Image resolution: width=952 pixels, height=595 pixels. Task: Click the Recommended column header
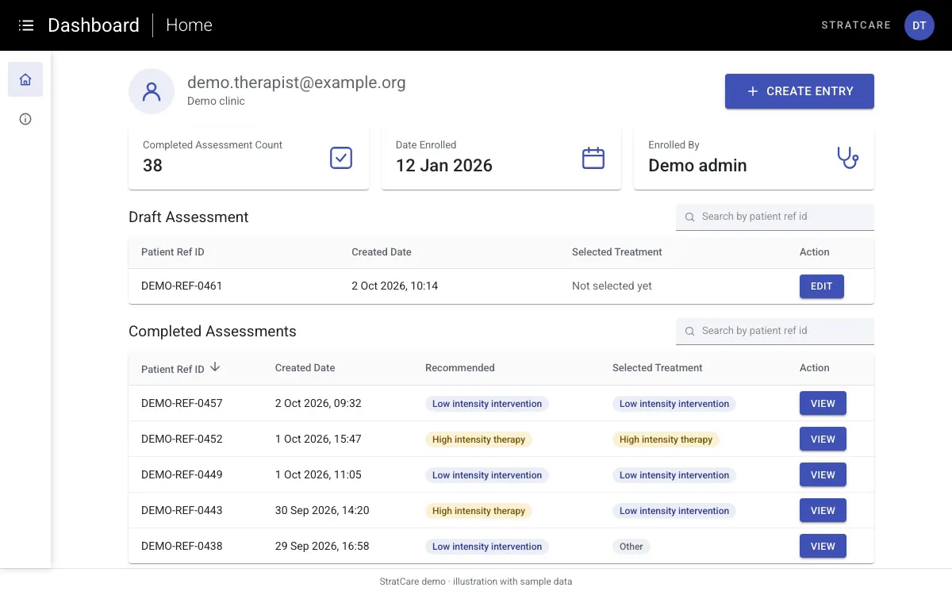[460, 368]
